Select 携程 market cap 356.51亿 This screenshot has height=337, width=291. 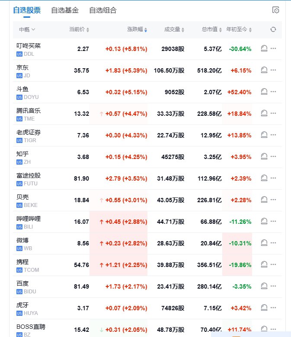209,265
